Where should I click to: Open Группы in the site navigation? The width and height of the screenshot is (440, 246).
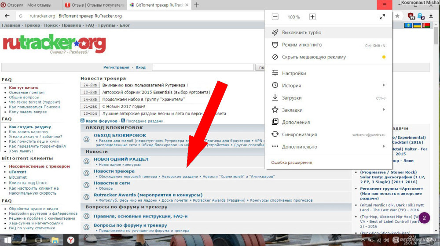point(106,25)
